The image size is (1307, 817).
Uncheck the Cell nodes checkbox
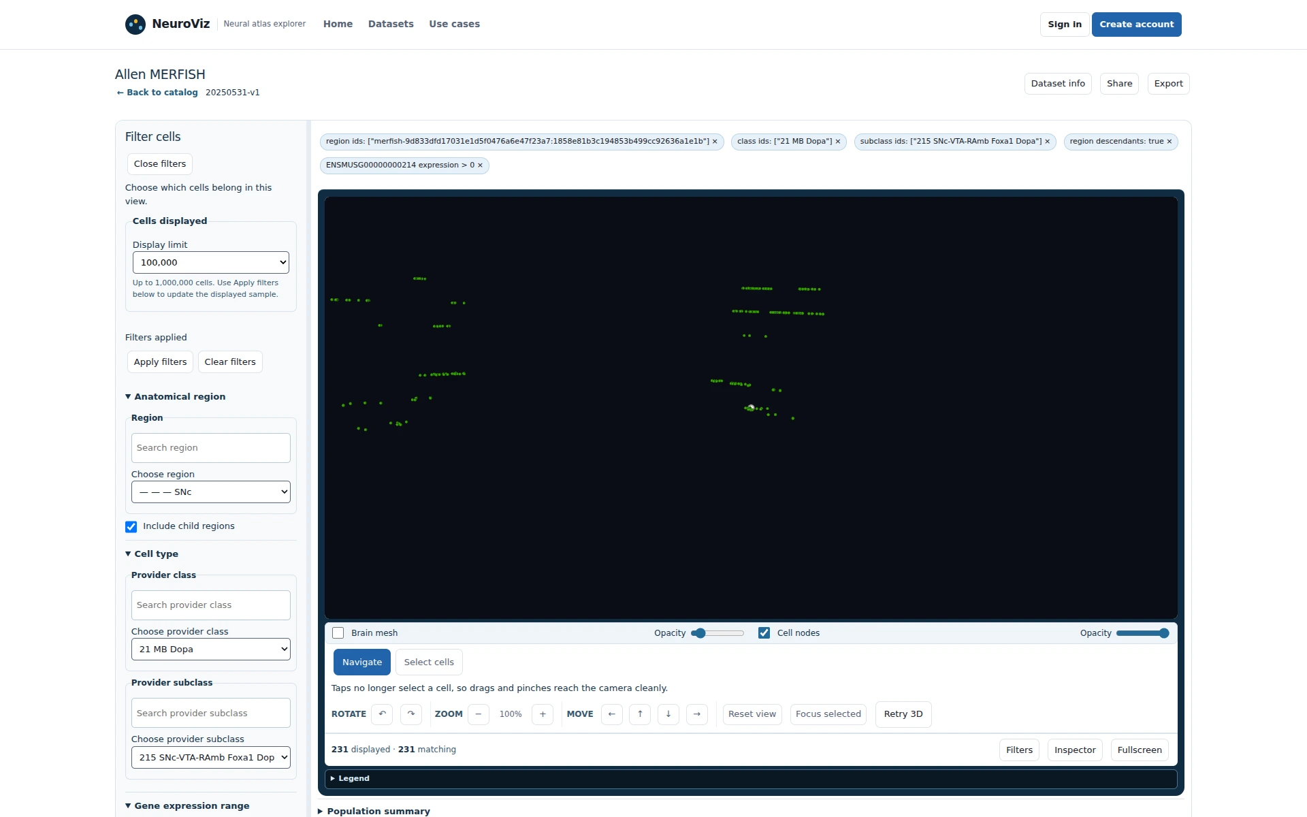764,633
